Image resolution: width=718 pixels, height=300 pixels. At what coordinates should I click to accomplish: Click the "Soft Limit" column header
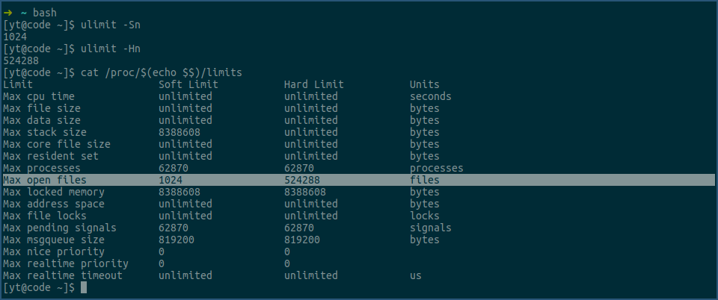pos(188,84)
